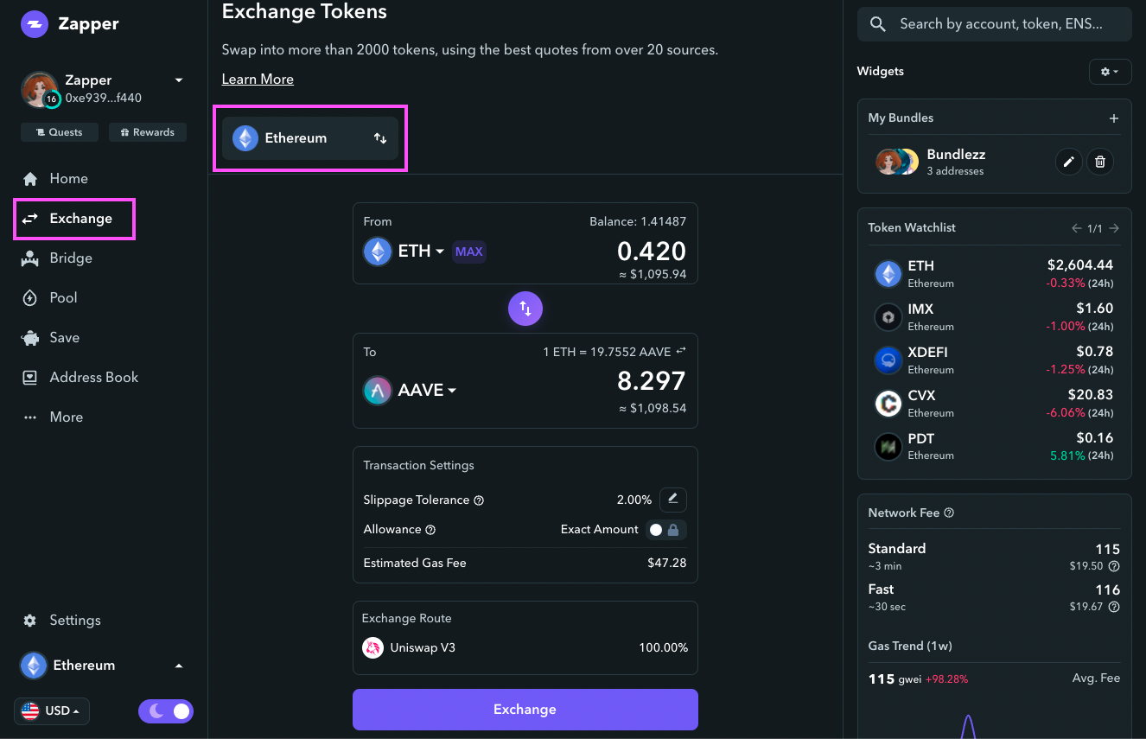The width and height of the screenshot is (1146, 739).
Task: Edit the Bundlezz bundle
Action: pos(1069,162)
